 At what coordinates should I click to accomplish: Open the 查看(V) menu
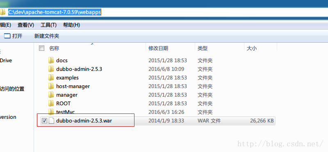coord(26,25)
